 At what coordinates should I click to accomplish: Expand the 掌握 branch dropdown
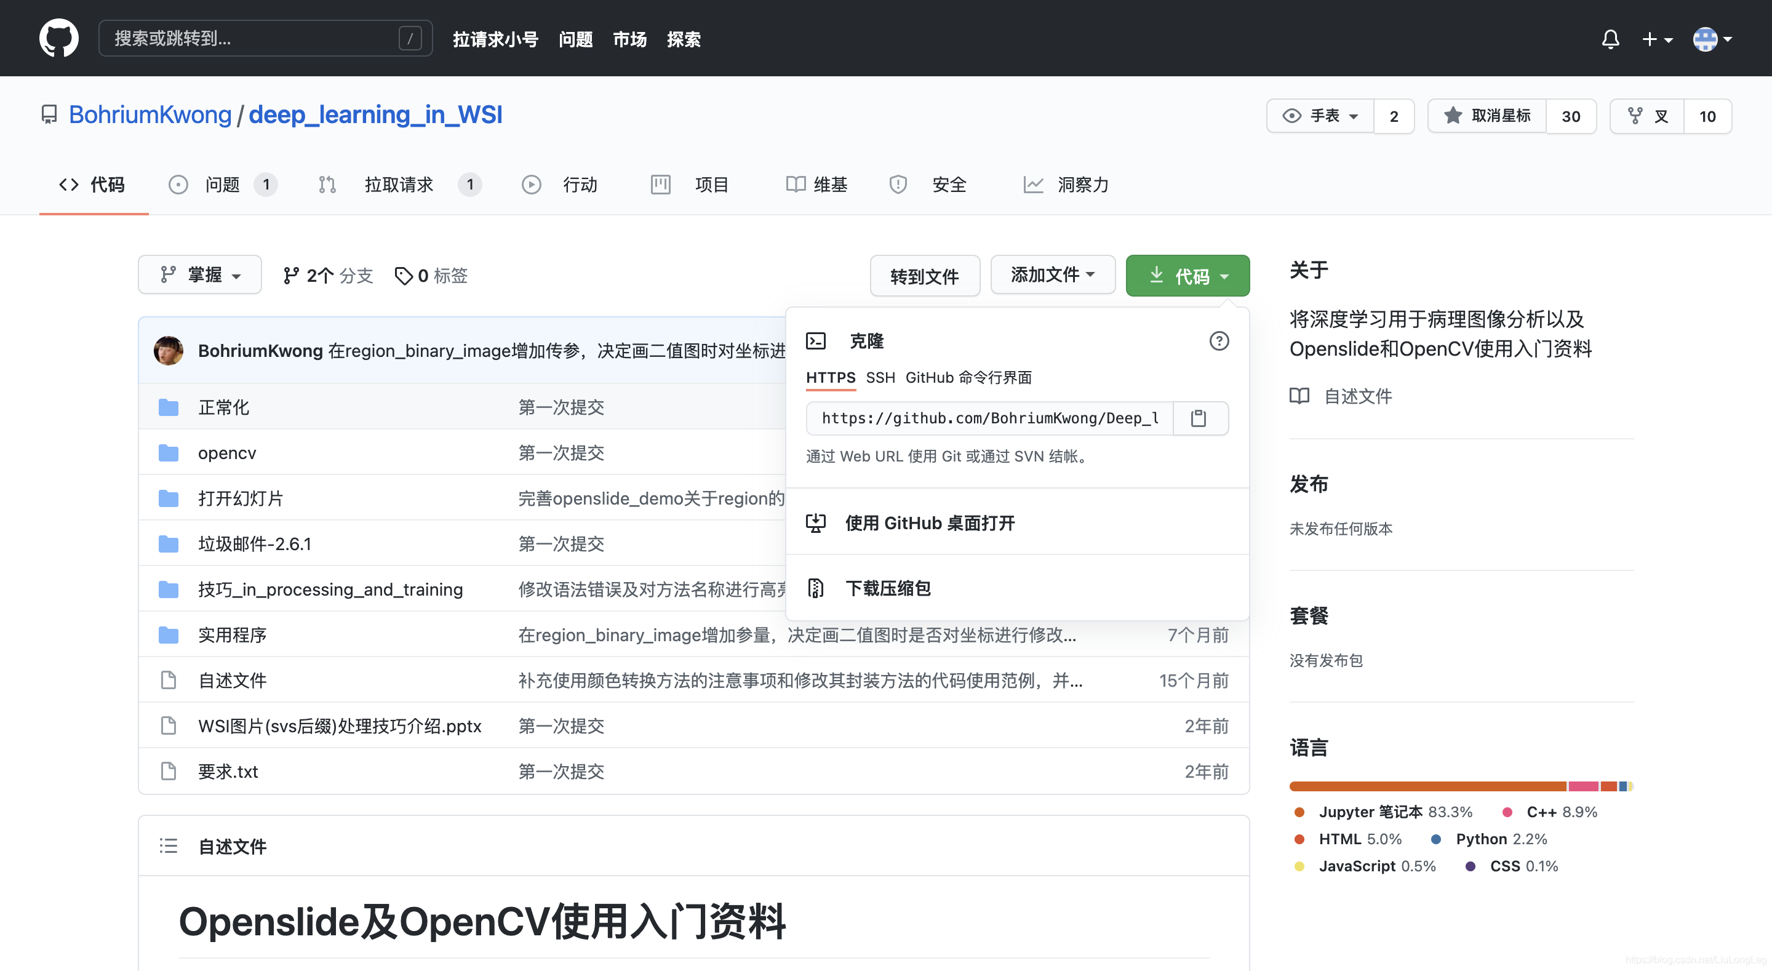199,274
